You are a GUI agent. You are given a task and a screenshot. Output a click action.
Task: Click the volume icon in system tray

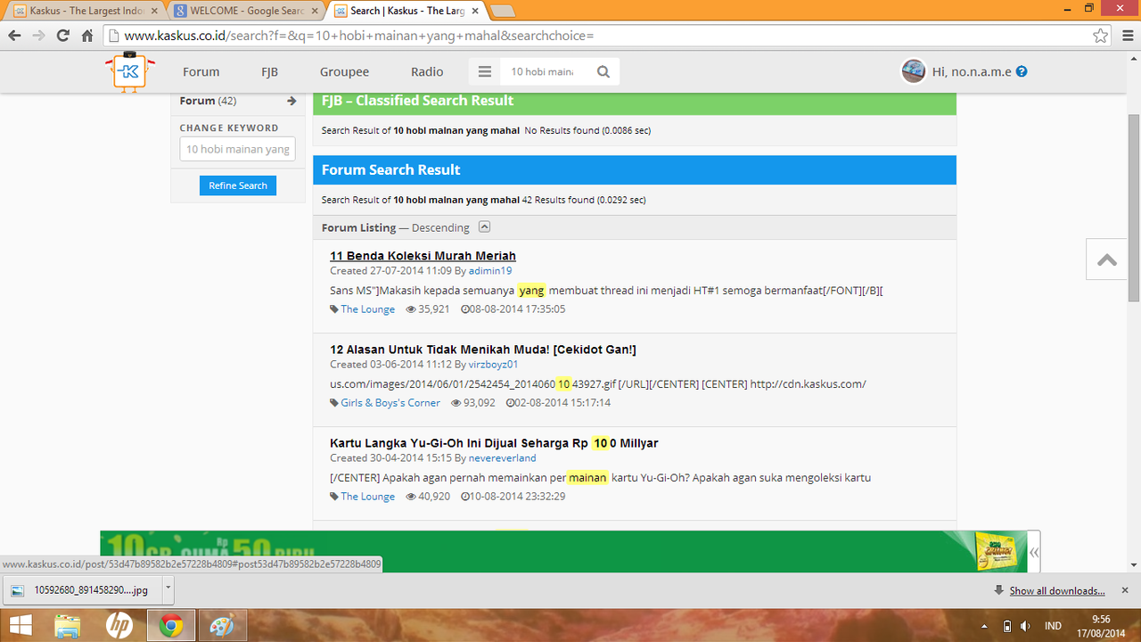(x=1026, y=626)
